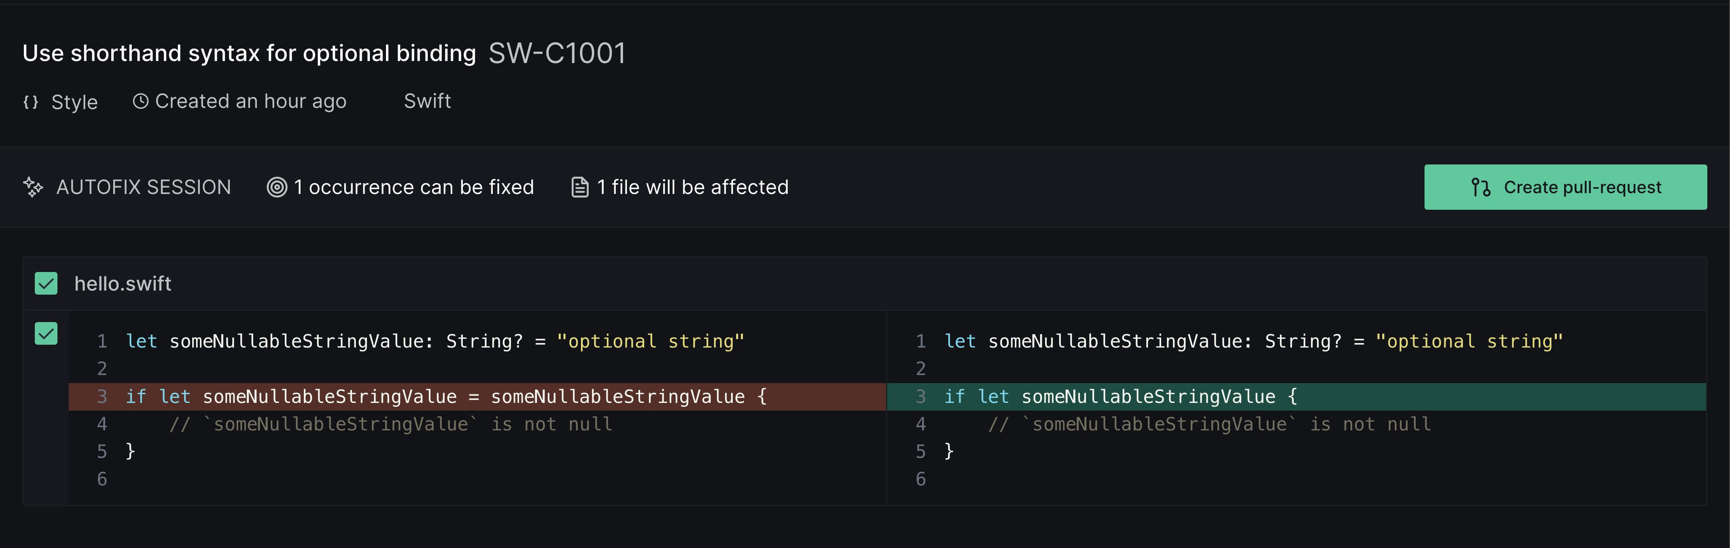
Task: Select the SW-C1001 issue code
Action: click(558, 53)
